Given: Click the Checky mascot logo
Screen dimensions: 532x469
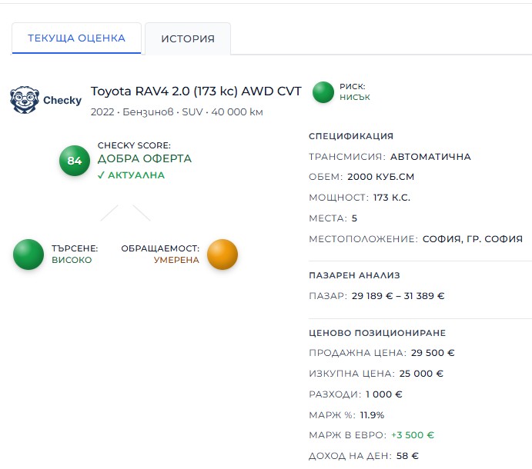Looking at the screenshot, I should (25, 100).
